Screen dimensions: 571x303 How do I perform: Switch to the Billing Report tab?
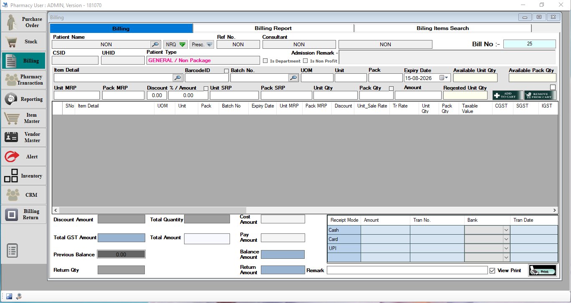click(x=273, y=28)
